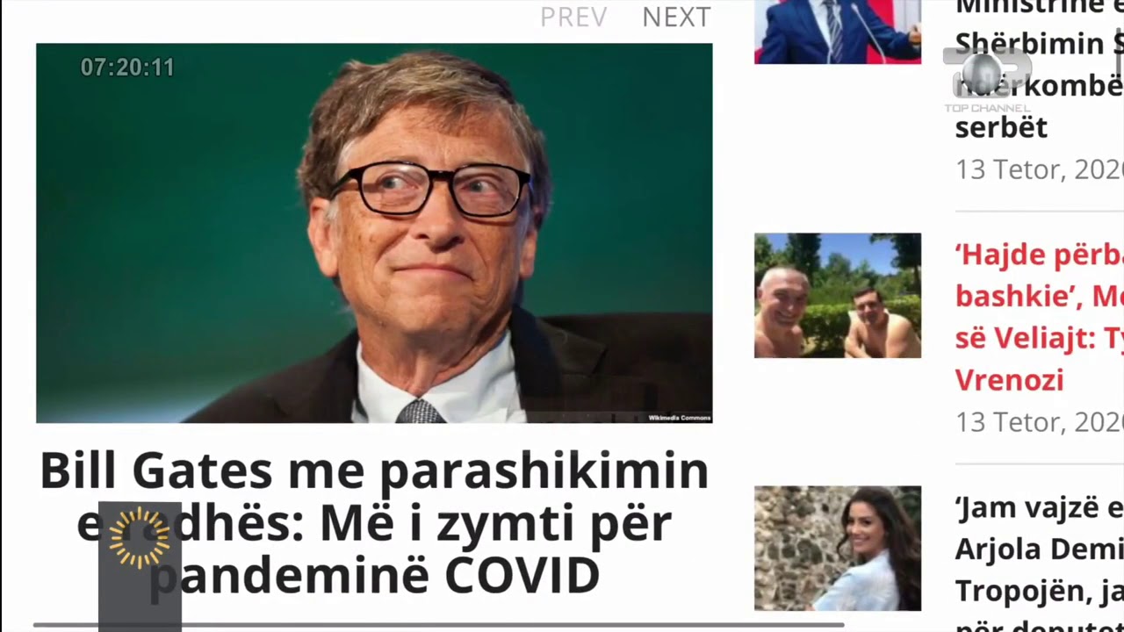Screen dimensions: 1124x632
Task: Open the Bill Gates article main photo
Action: click(374, 233)
